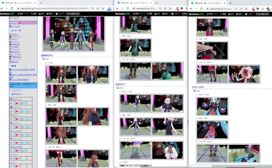Screen dimensions: 272x168
Task: Open the ヤマト・イオリ heading link in right window
Action: click(198, 87)
